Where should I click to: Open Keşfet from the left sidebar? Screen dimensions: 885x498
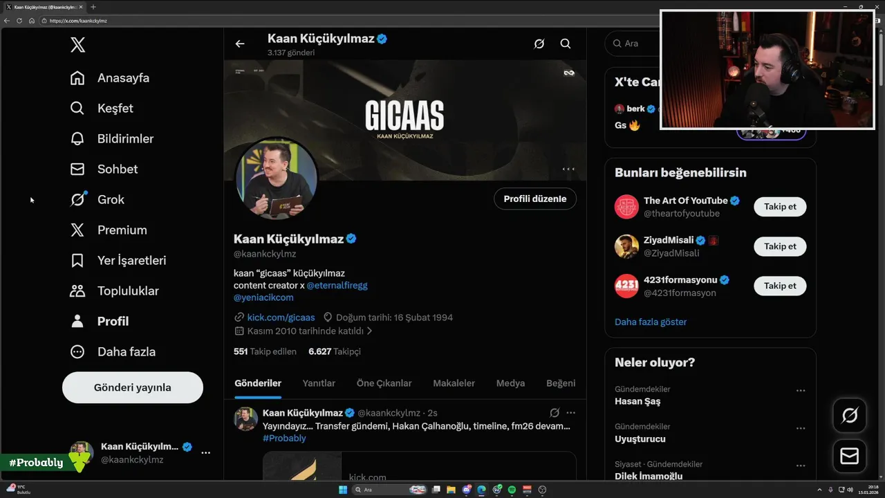102,109
